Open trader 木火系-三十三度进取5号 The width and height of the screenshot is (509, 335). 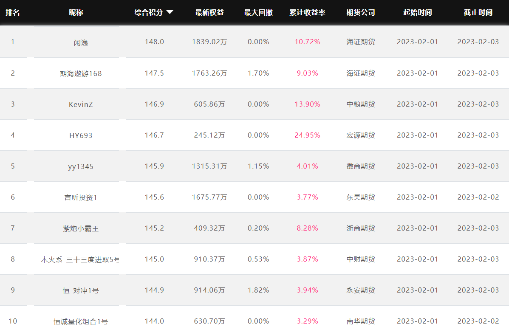coord(80,259)
